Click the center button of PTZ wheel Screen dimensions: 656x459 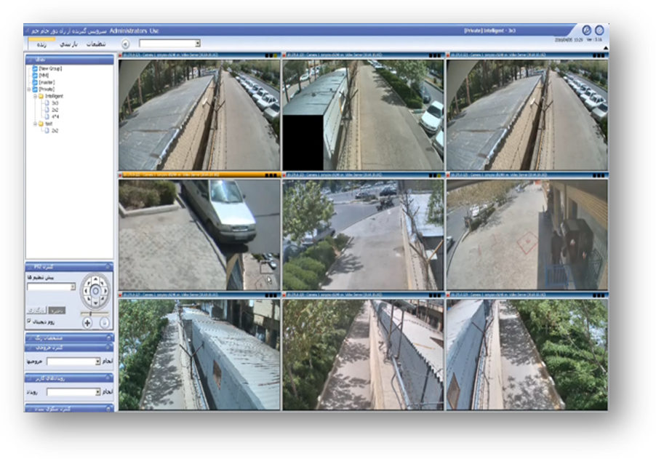95,291
